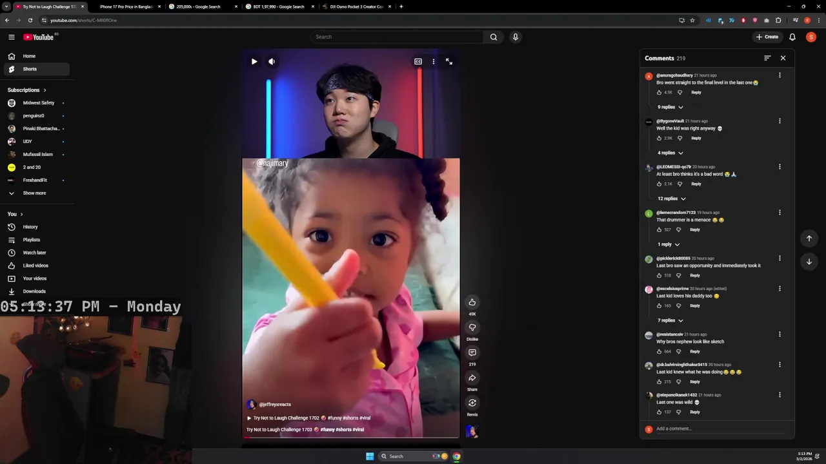Go to the previous Short with the up arrow
Viewport: 826px width, 464px height.
(x=809, y=238)
